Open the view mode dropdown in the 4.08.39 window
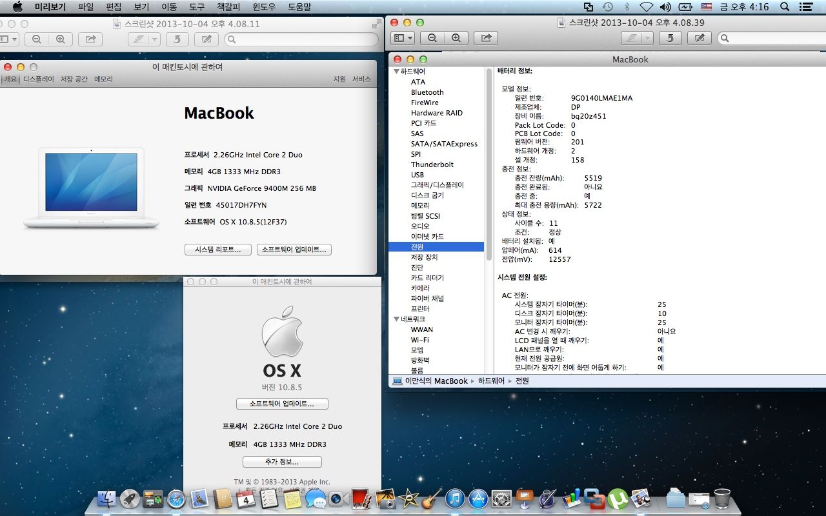Viewport: 826px width, 516px height. point(403,38)
